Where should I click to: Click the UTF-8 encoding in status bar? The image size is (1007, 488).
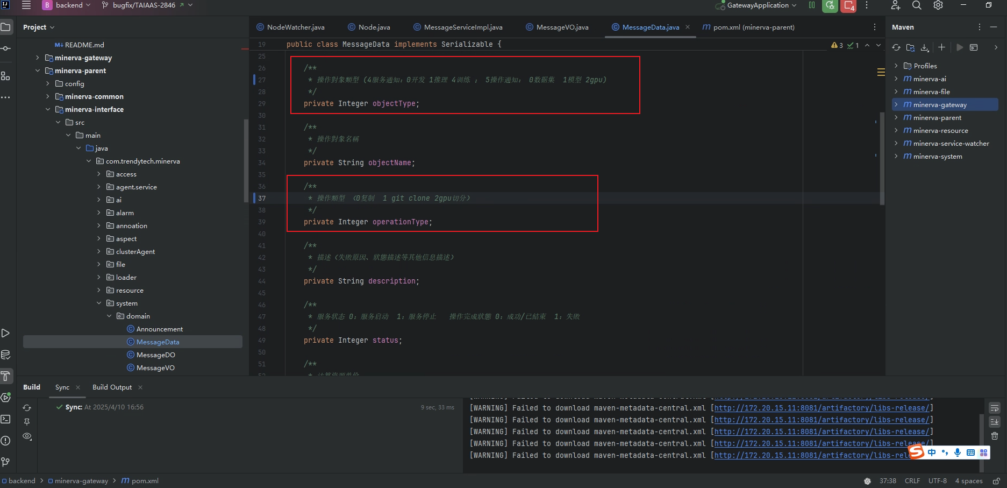pos(937,481)
